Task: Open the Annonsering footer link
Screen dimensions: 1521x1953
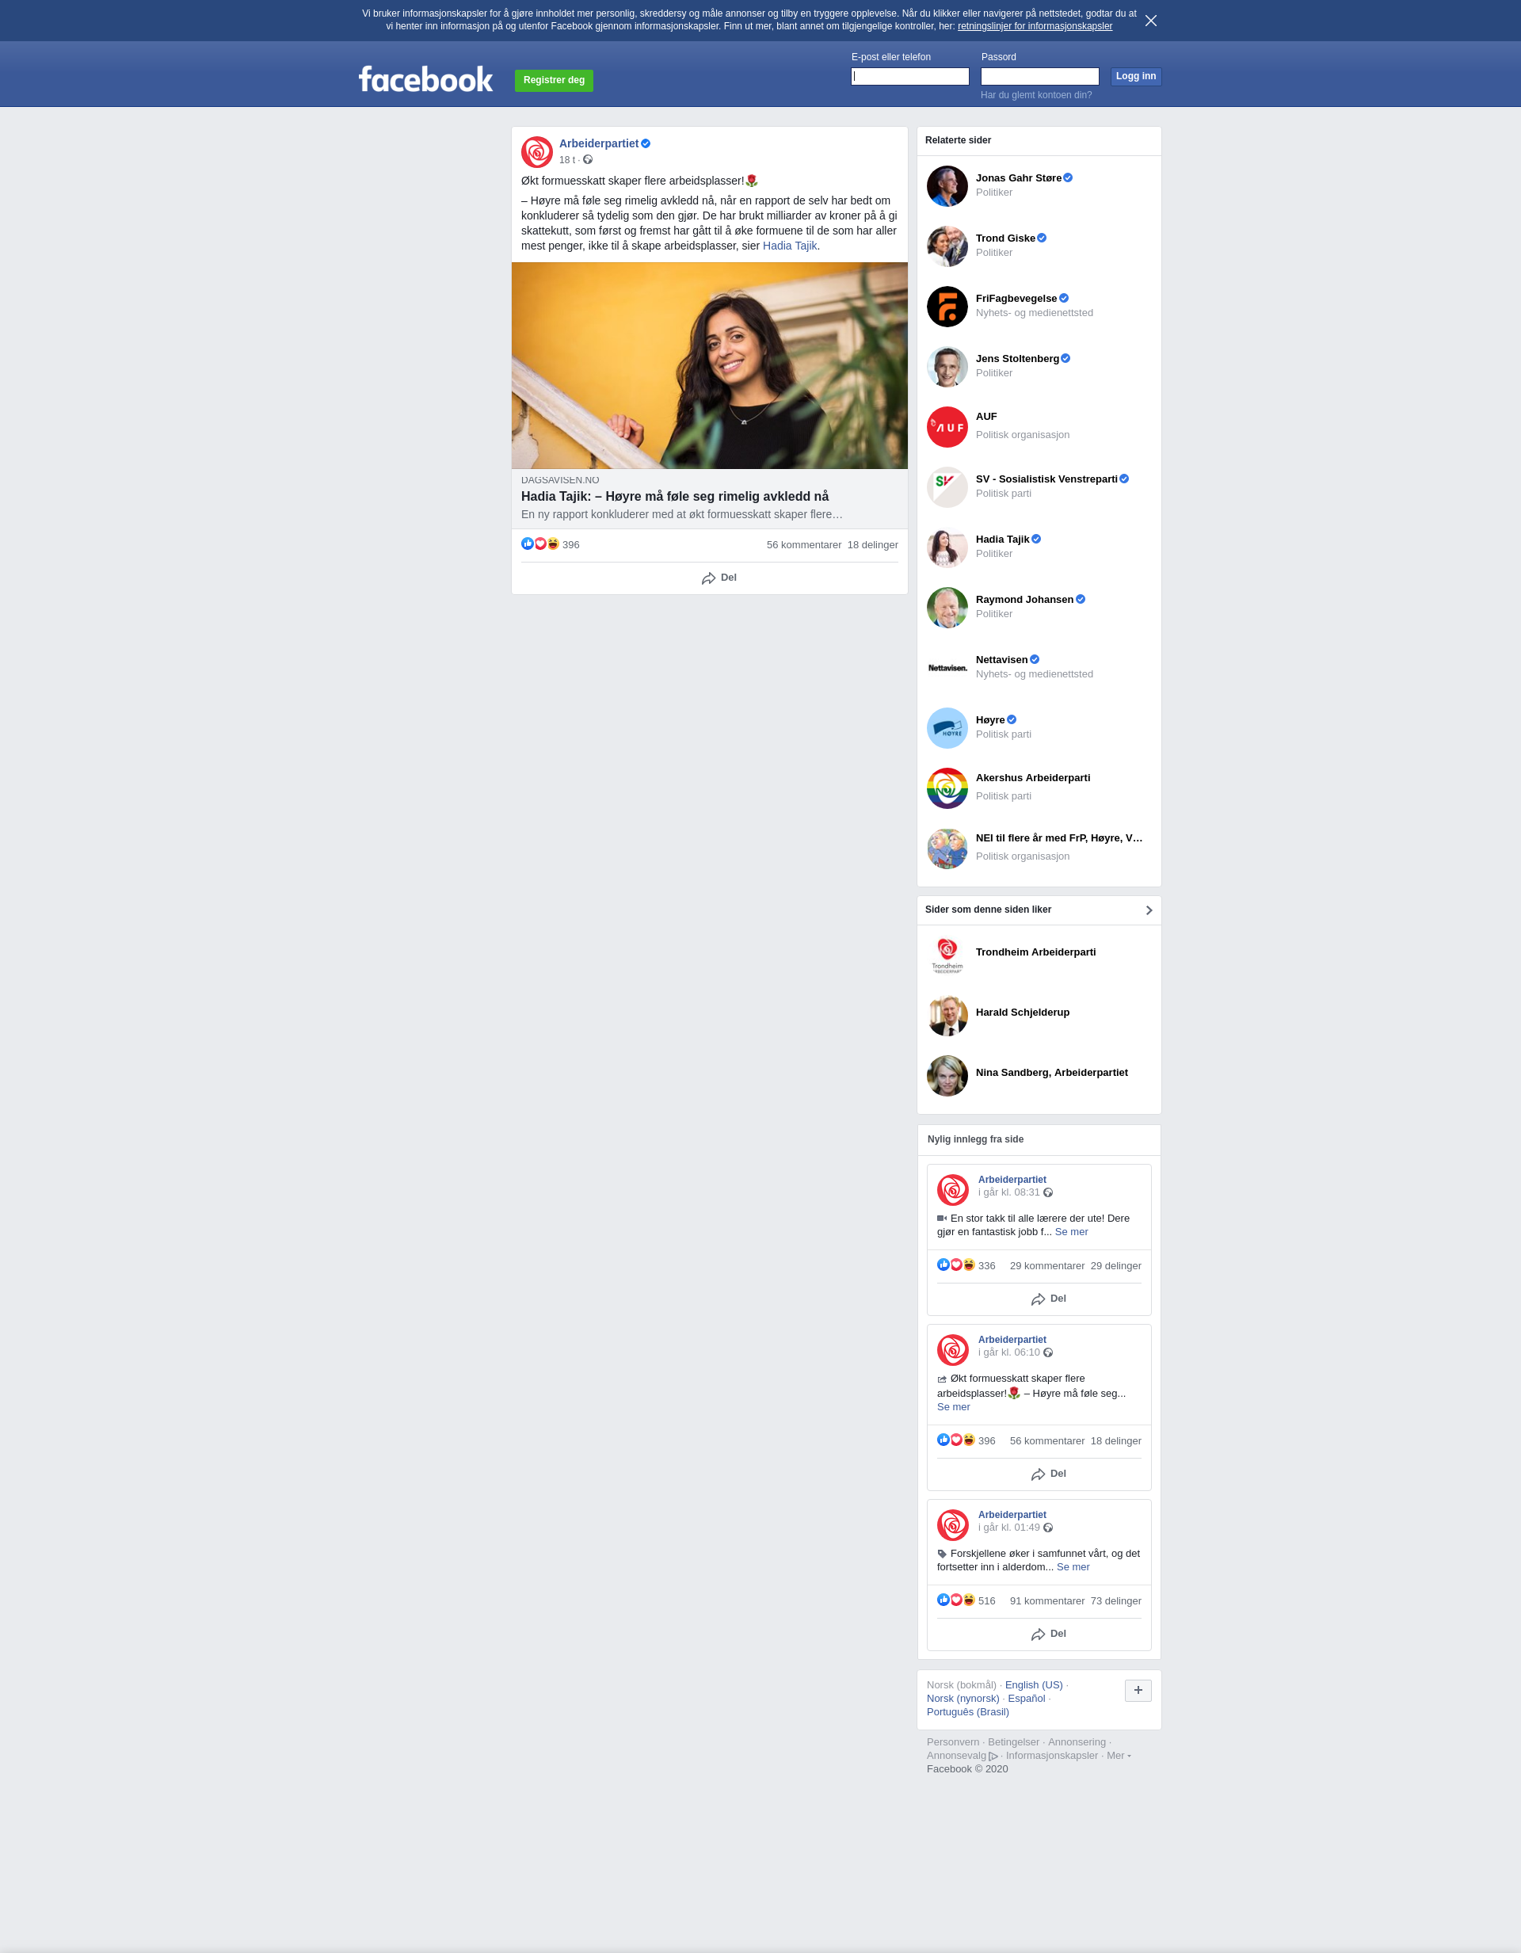Action: (x=1077, y=1742)
